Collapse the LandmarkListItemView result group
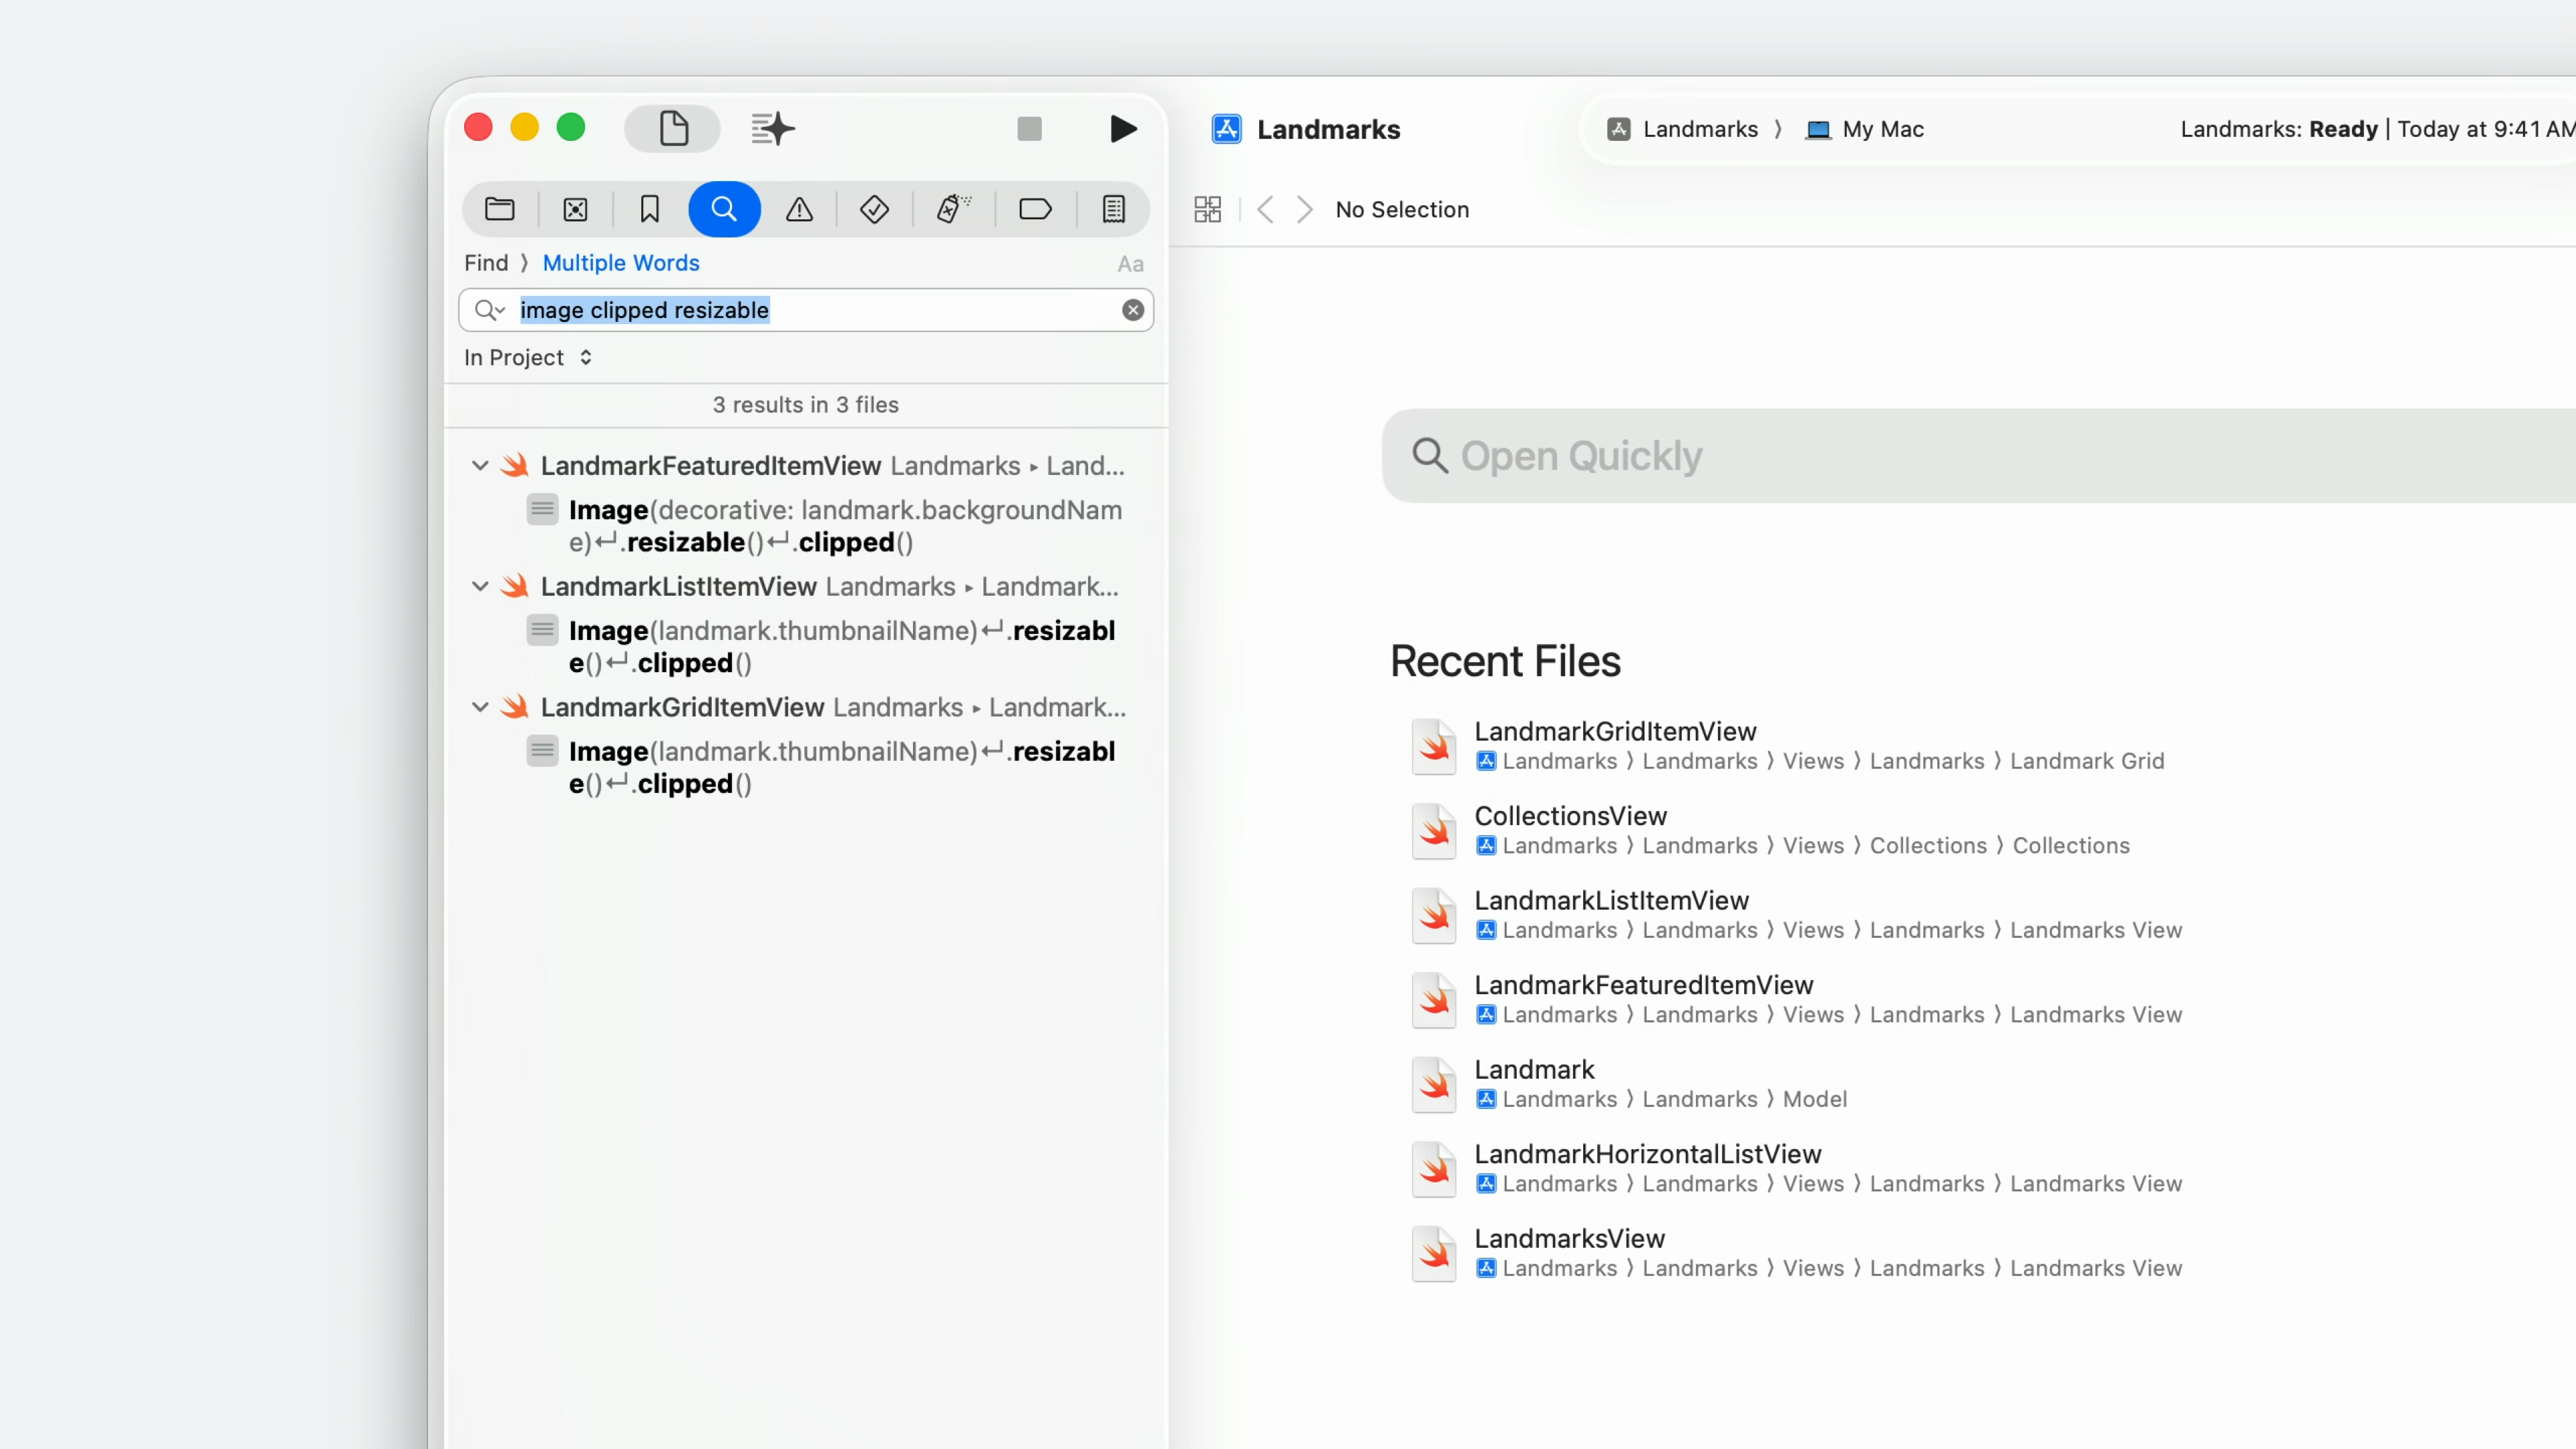The image size is (2576, 1449). (480, 587)
